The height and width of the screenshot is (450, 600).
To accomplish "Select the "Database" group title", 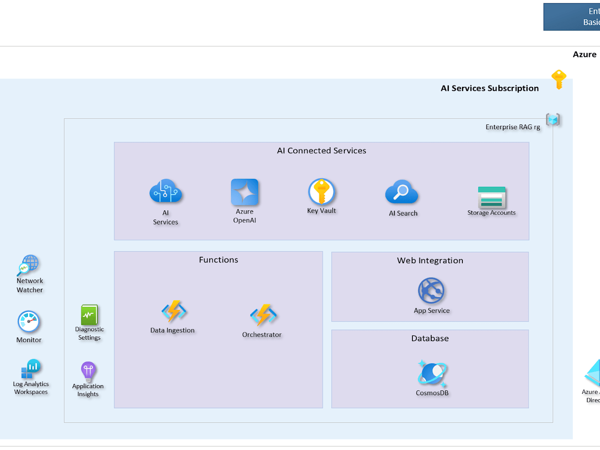I will pyautogui.click(x=430, y=338).
